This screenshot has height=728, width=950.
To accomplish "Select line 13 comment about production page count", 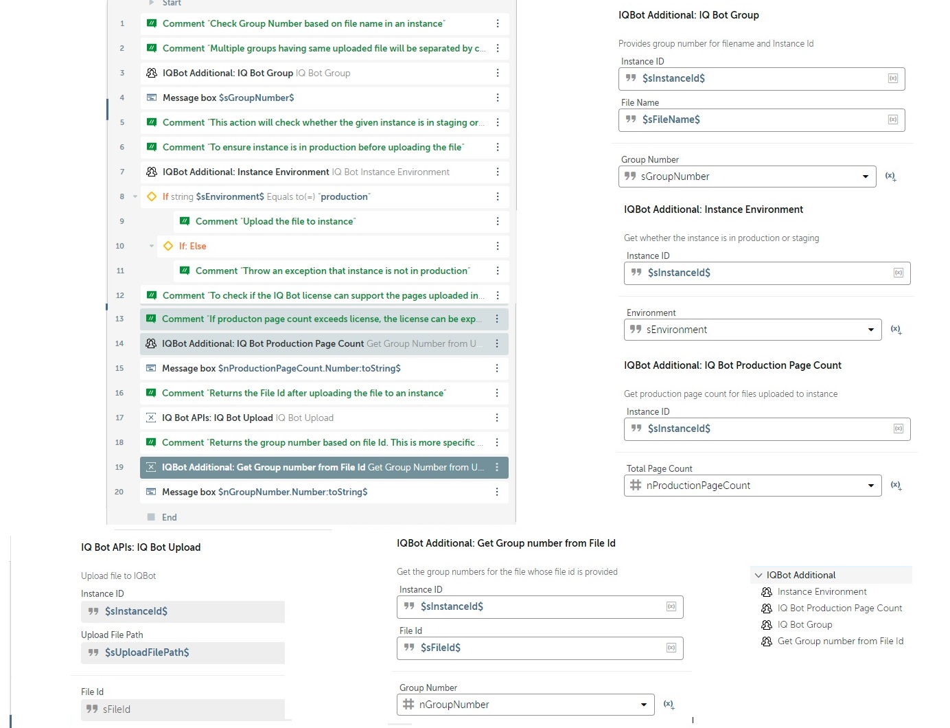I will coord(324,319).
